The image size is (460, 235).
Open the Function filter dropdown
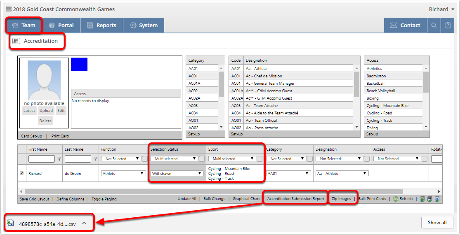tap(121, 158)
